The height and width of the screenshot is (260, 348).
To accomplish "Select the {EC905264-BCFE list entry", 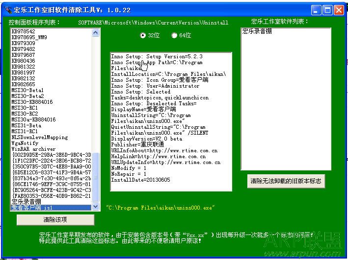I will point(51,190).
